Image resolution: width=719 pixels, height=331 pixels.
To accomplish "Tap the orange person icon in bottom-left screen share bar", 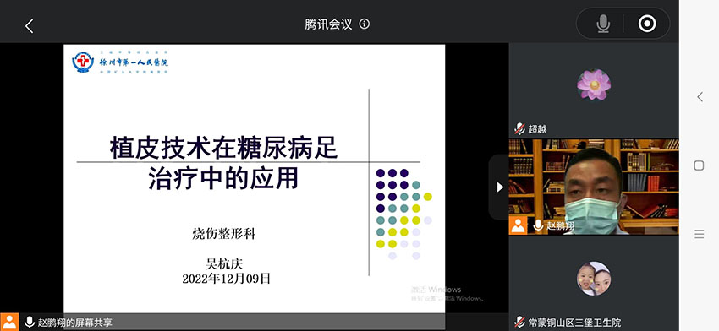I will click(x=9, y=322).
